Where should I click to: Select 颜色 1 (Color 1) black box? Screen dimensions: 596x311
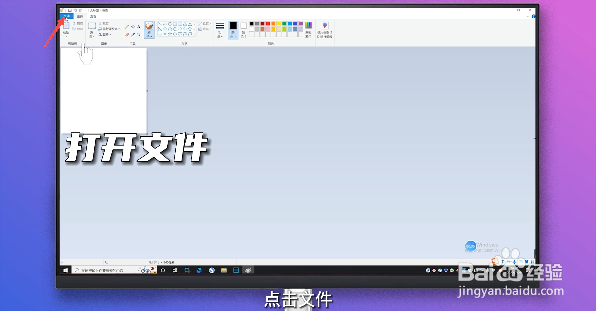[233, 26]
